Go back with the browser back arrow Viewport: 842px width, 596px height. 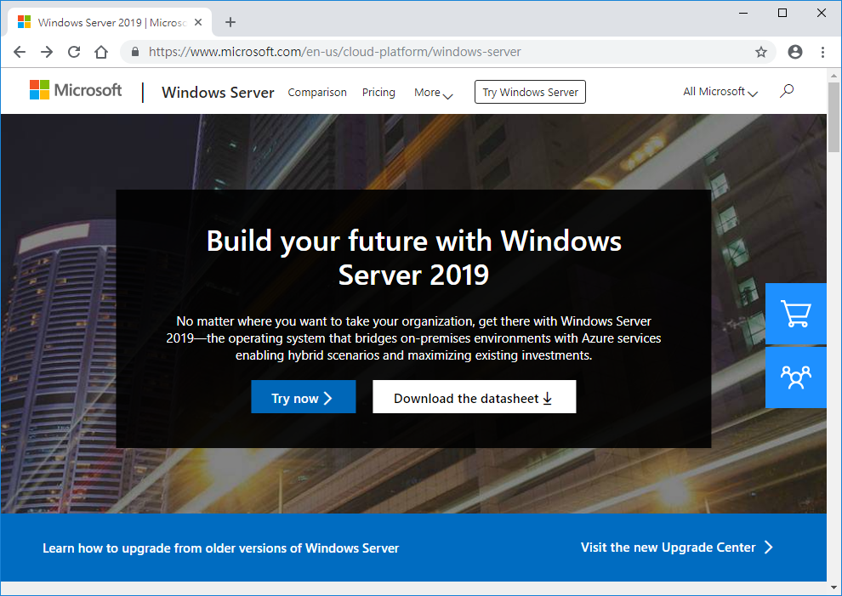coord(20,52)
